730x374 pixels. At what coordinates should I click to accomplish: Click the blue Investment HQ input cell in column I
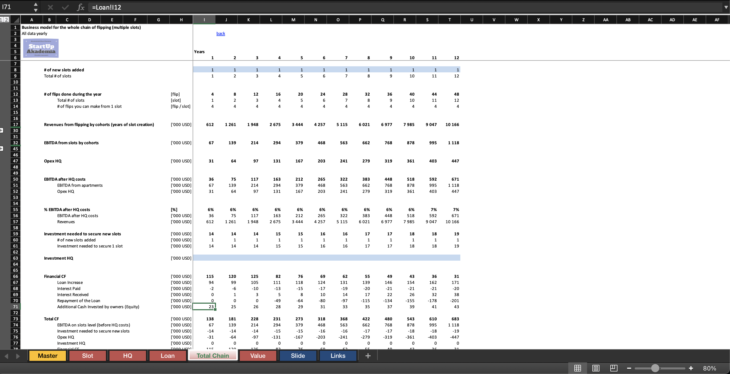(204, 258)
